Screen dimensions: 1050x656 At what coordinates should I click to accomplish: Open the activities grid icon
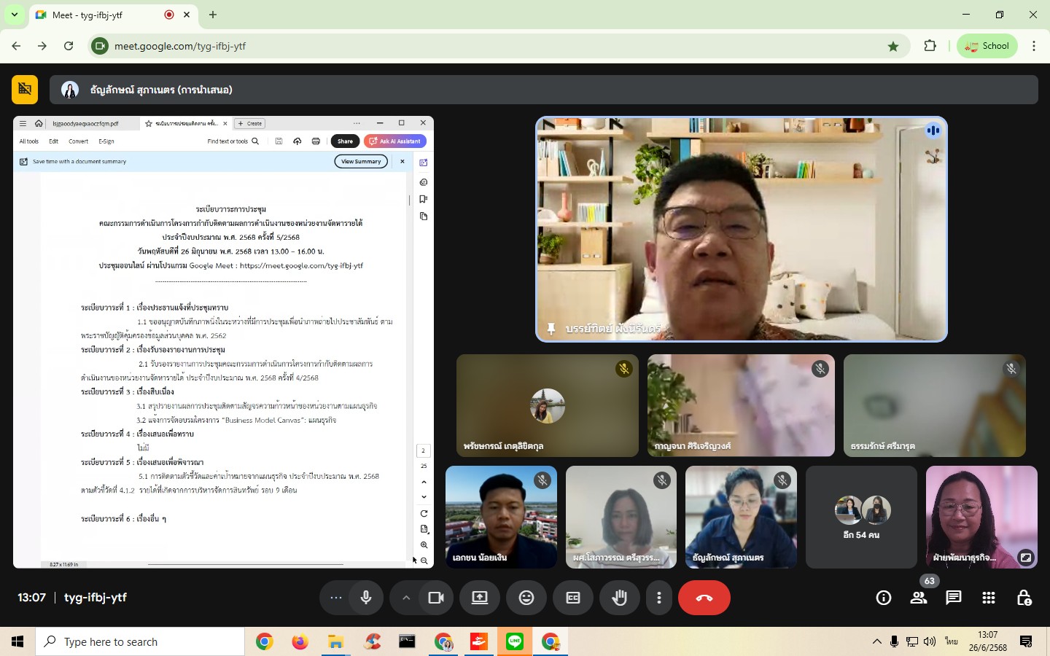[x=989, y=598]
